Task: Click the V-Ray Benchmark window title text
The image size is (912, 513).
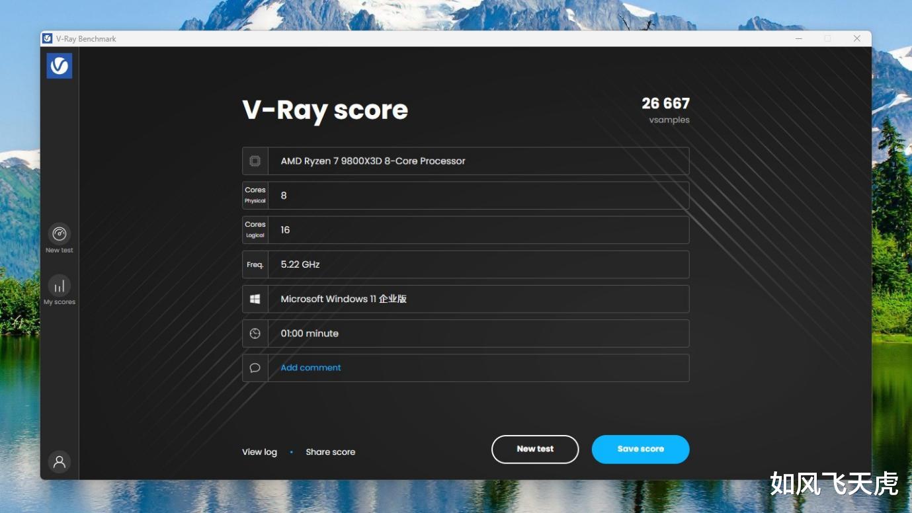Action: pos(86,39)
